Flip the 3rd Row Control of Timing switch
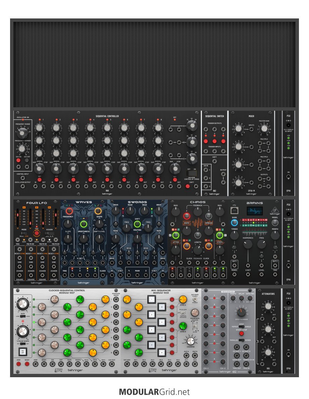The width and height of the screenshot is (309, 399). (x=192, y=173)
